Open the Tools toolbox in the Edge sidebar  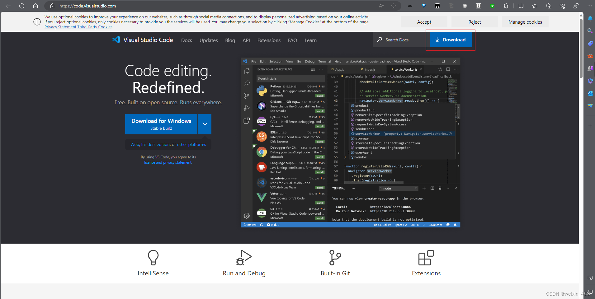(x=590, y=56)
